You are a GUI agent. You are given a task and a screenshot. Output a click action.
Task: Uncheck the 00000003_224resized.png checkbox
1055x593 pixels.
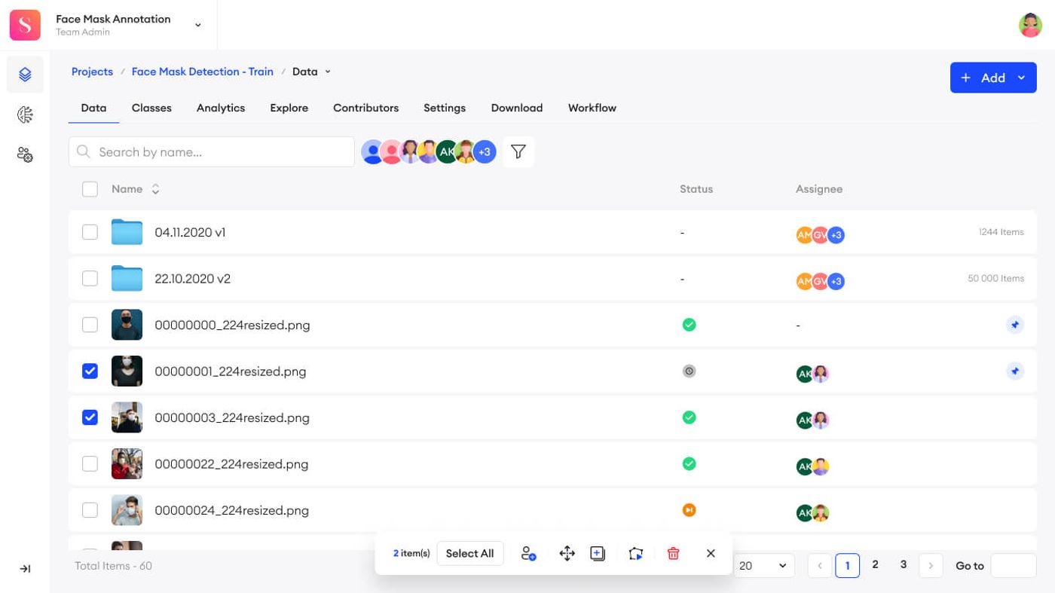point(90,417)
